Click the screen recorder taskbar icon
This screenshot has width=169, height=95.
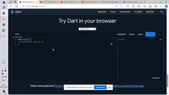click(4, 36)
